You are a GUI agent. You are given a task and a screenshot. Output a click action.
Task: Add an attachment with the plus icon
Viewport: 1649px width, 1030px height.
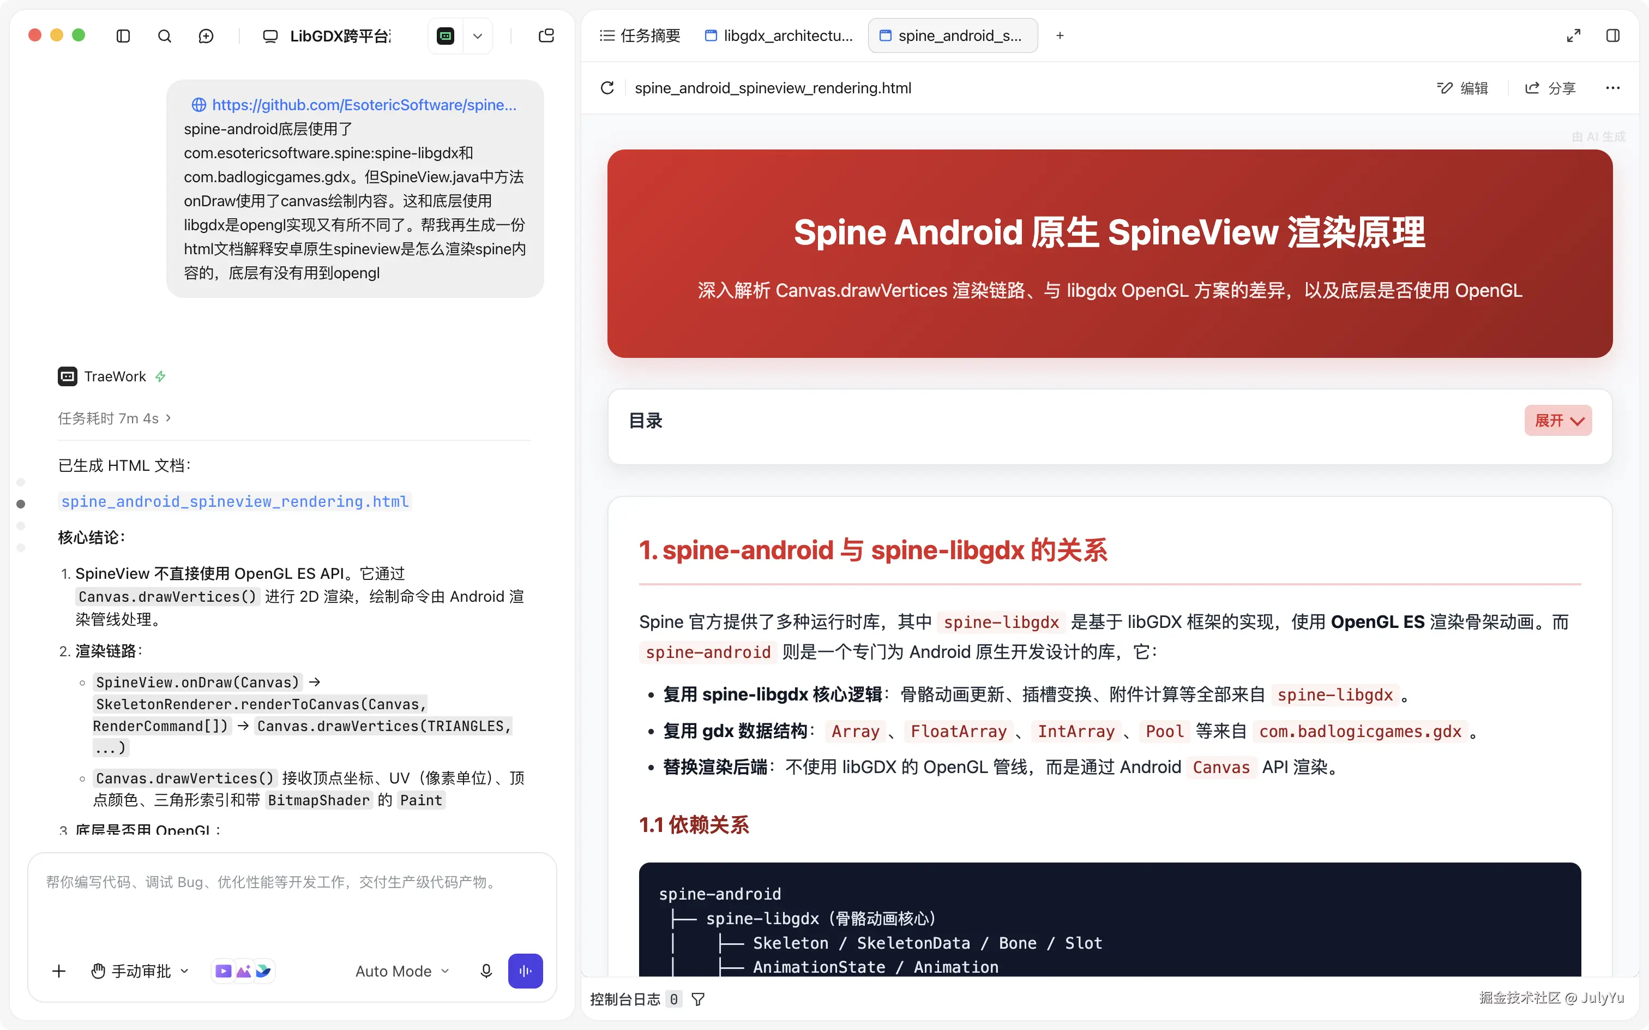(x=59, y=971)
